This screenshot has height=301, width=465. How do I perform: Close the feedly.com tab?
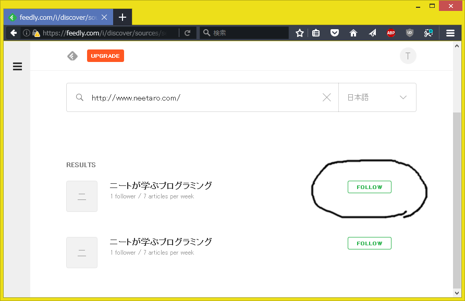104,18
